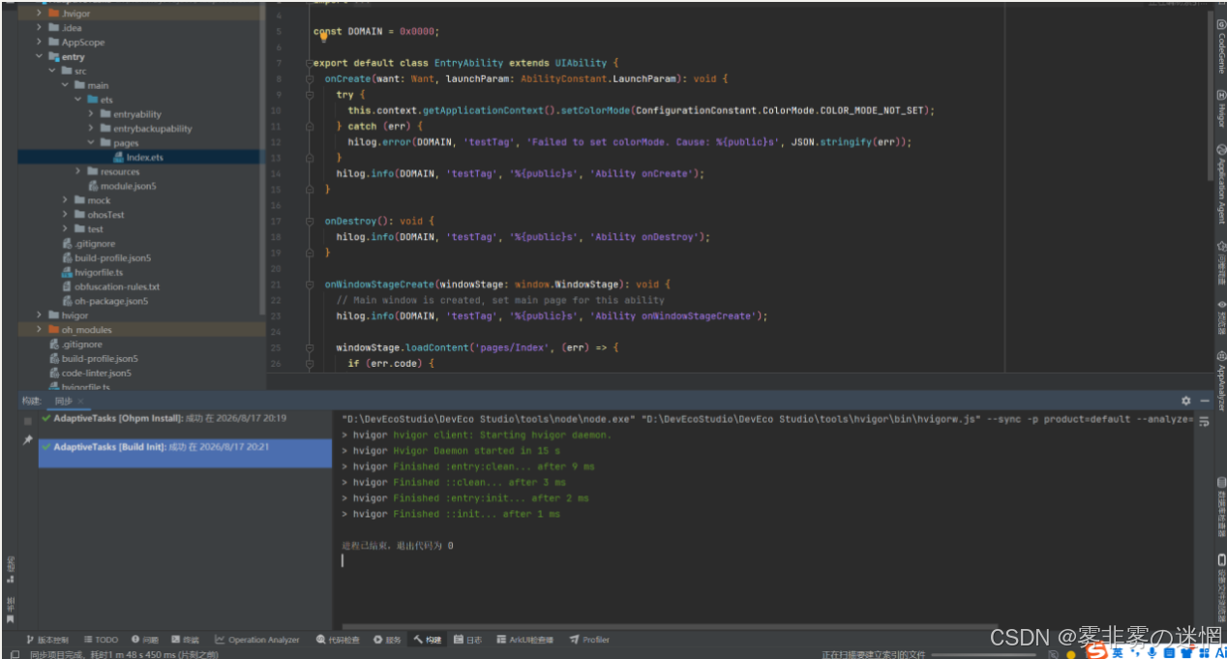Open the Application Agent side panel
The height and width of the screenshot is (659, 1227).
pos(1221,185)
